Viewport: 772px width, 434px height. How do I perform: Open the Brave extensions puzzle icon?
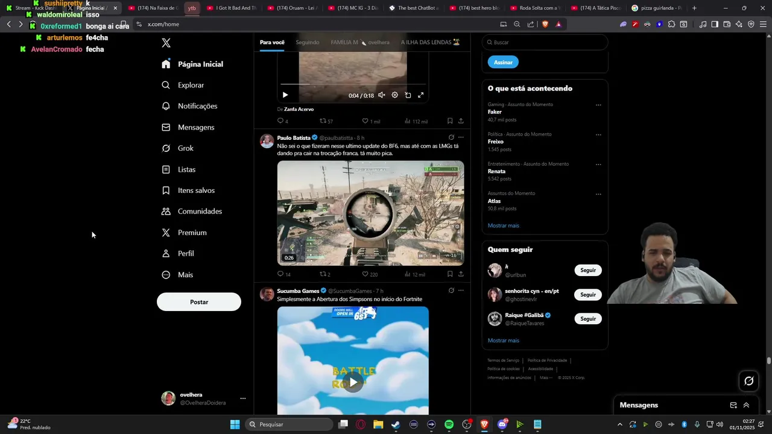click(x=671, y=24)
